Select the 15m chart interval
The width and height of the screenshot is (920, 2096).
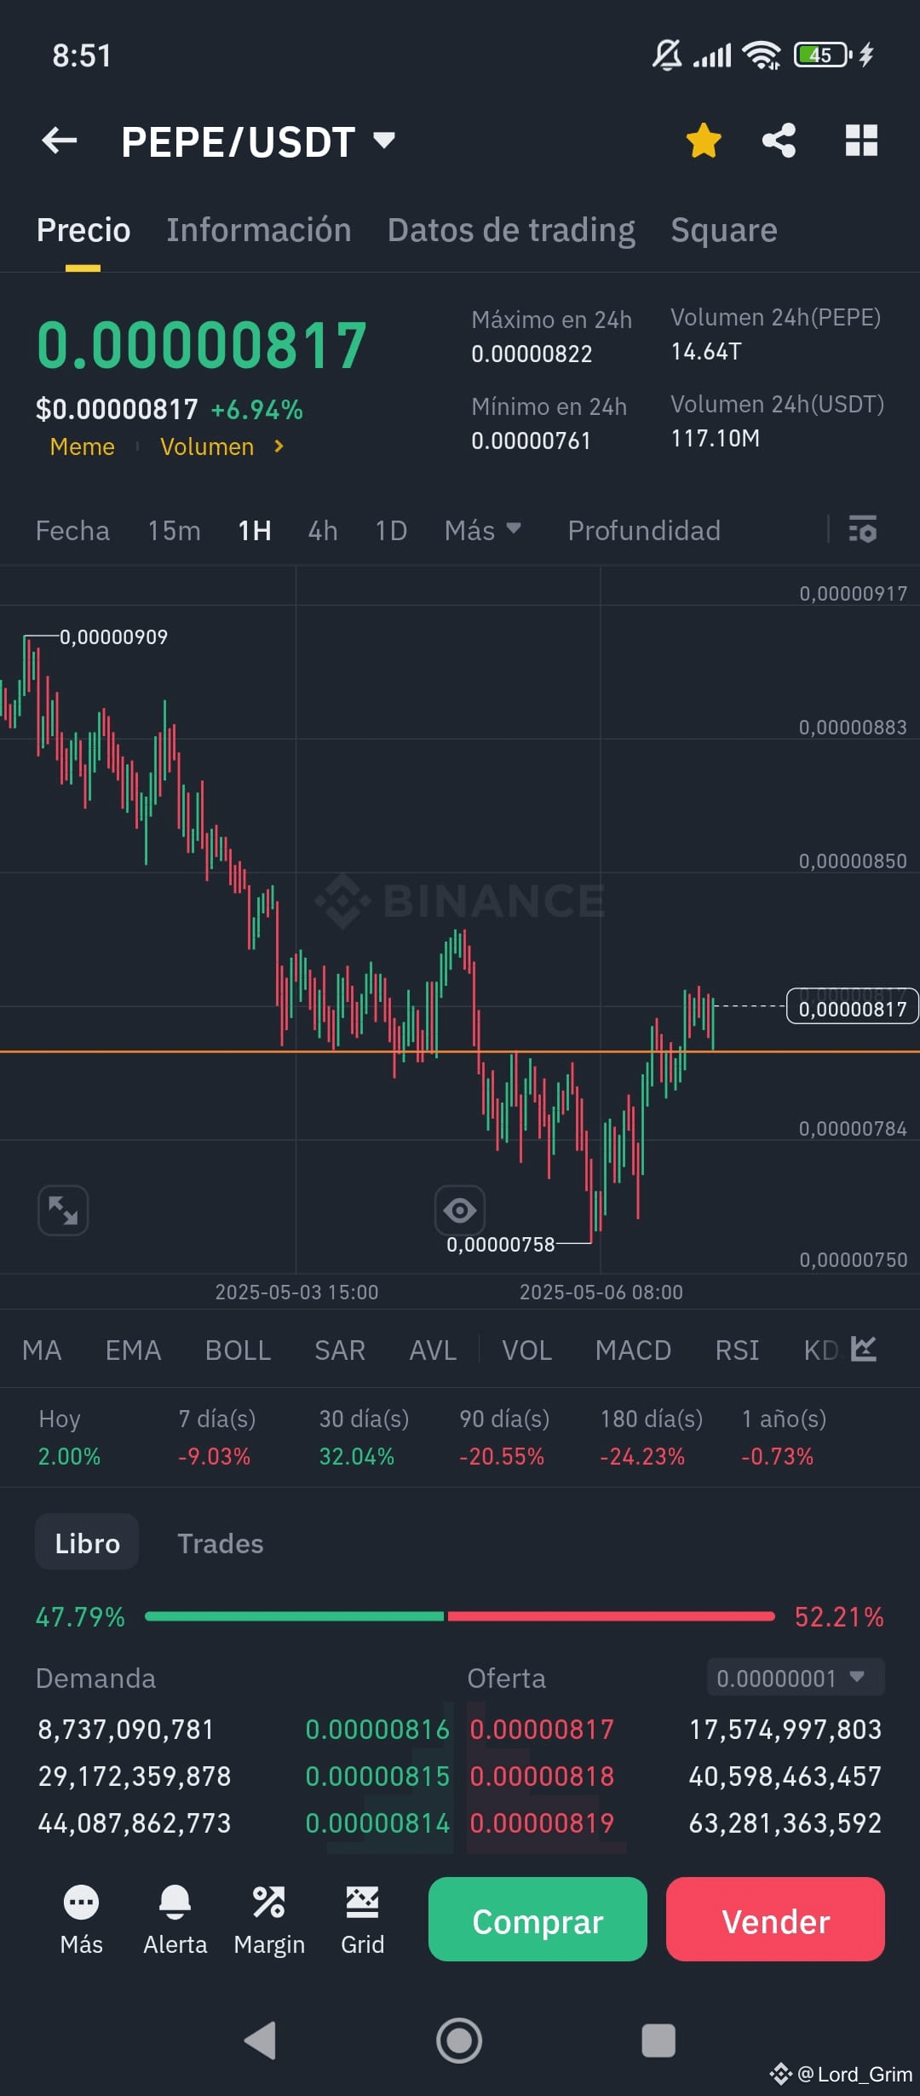tap(174, 531)
